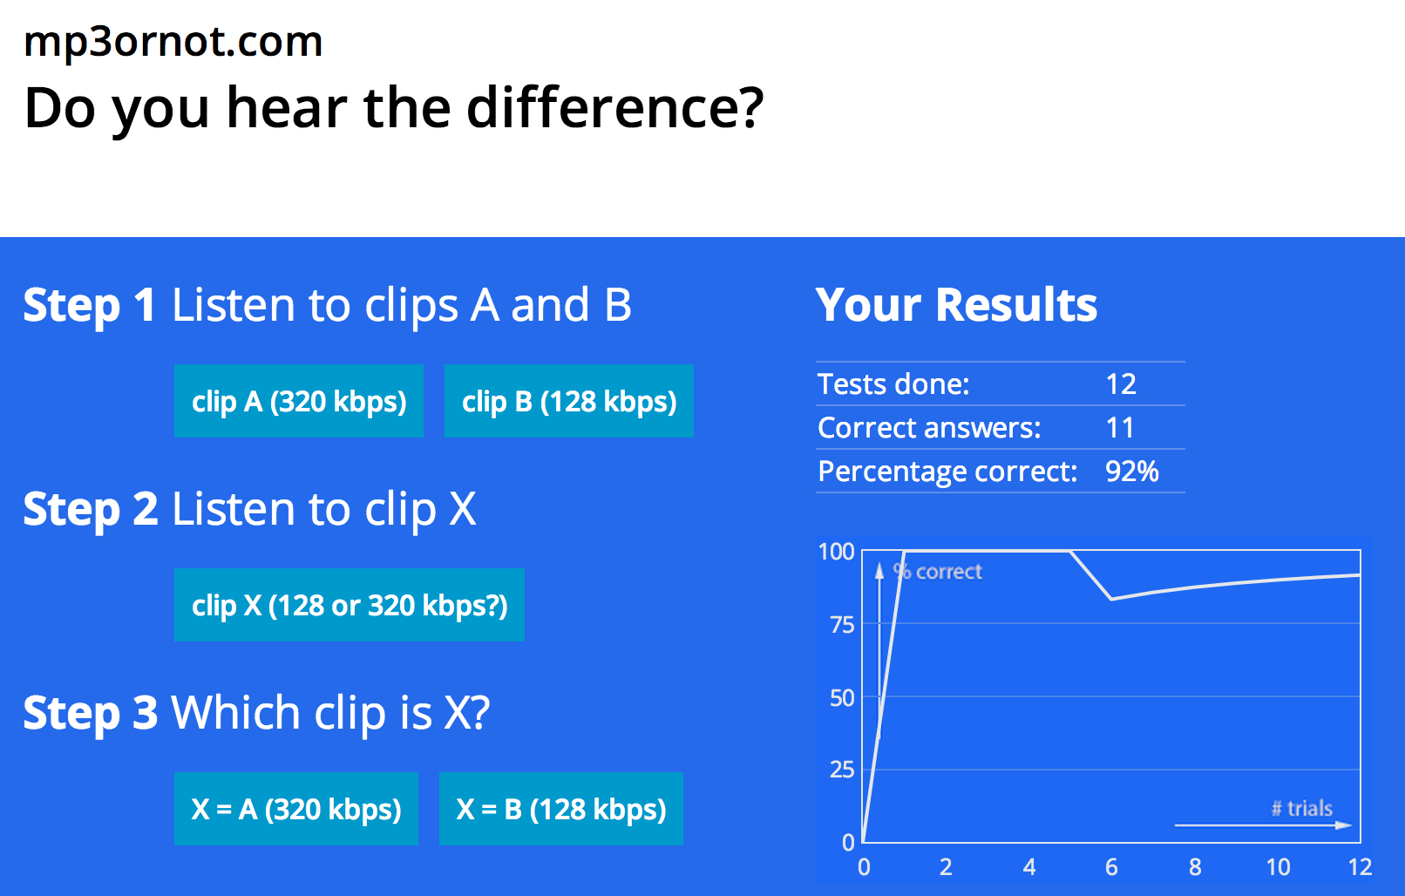Click the 'Your Results' panel title
The image size is (1405, 896).
click(x=957, y=304)
